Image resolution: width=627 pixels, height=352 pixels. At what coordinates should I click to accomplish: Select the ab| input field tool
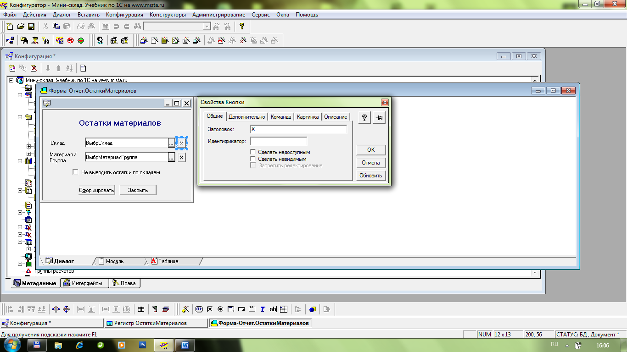coord(273,309)
